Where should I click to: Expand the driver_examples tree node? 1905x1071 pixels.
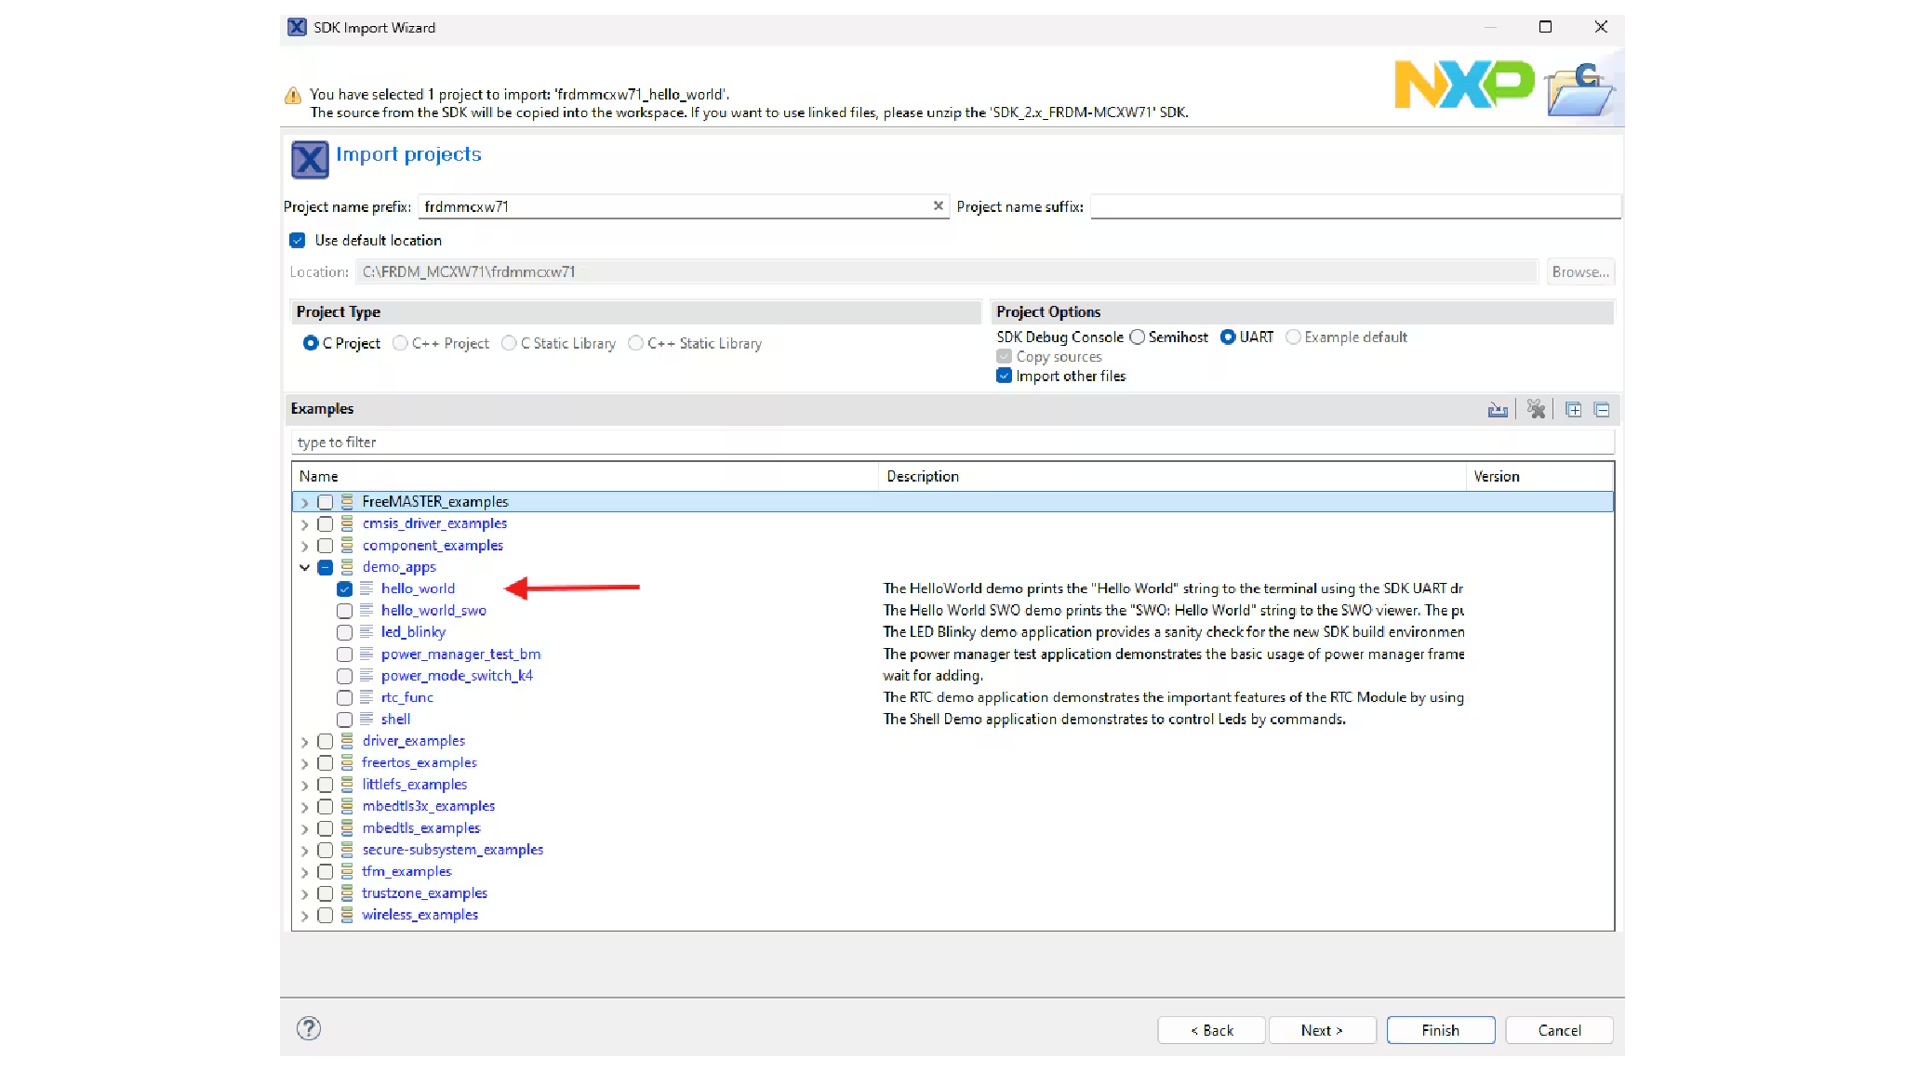click(x=304, y=742)
